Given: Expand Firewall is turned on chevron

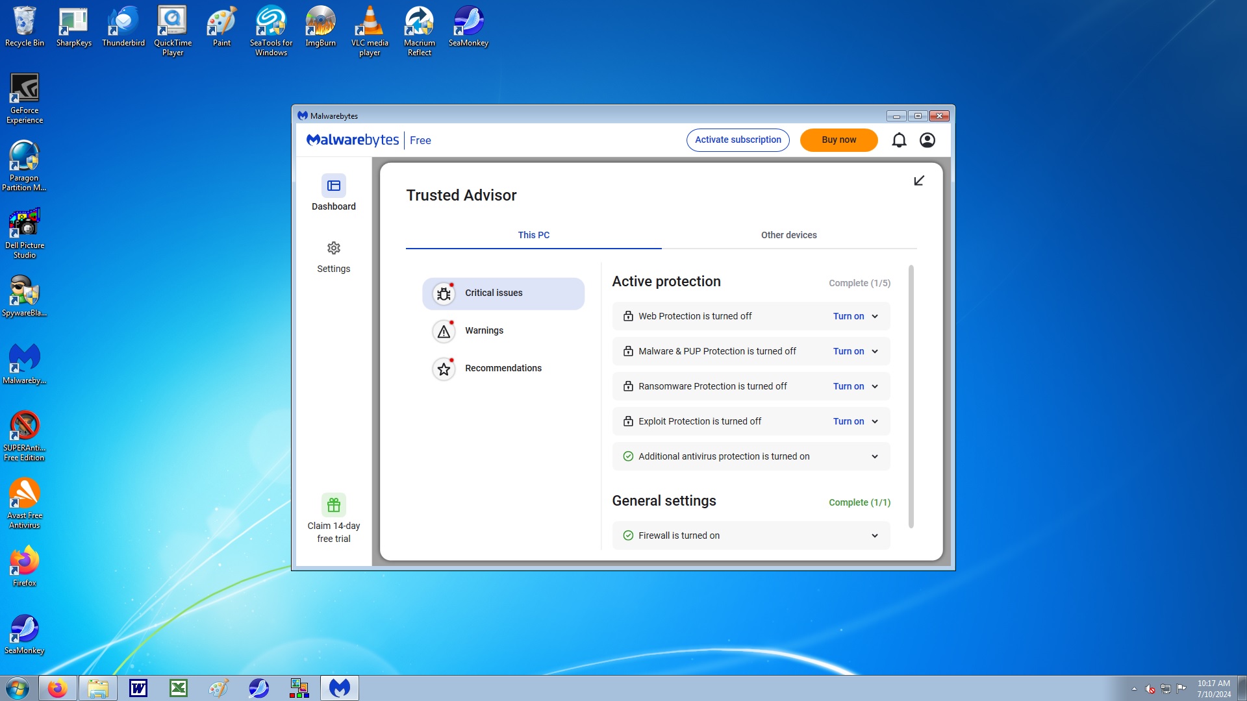Looking at the screenshot, I should point(875,536).
